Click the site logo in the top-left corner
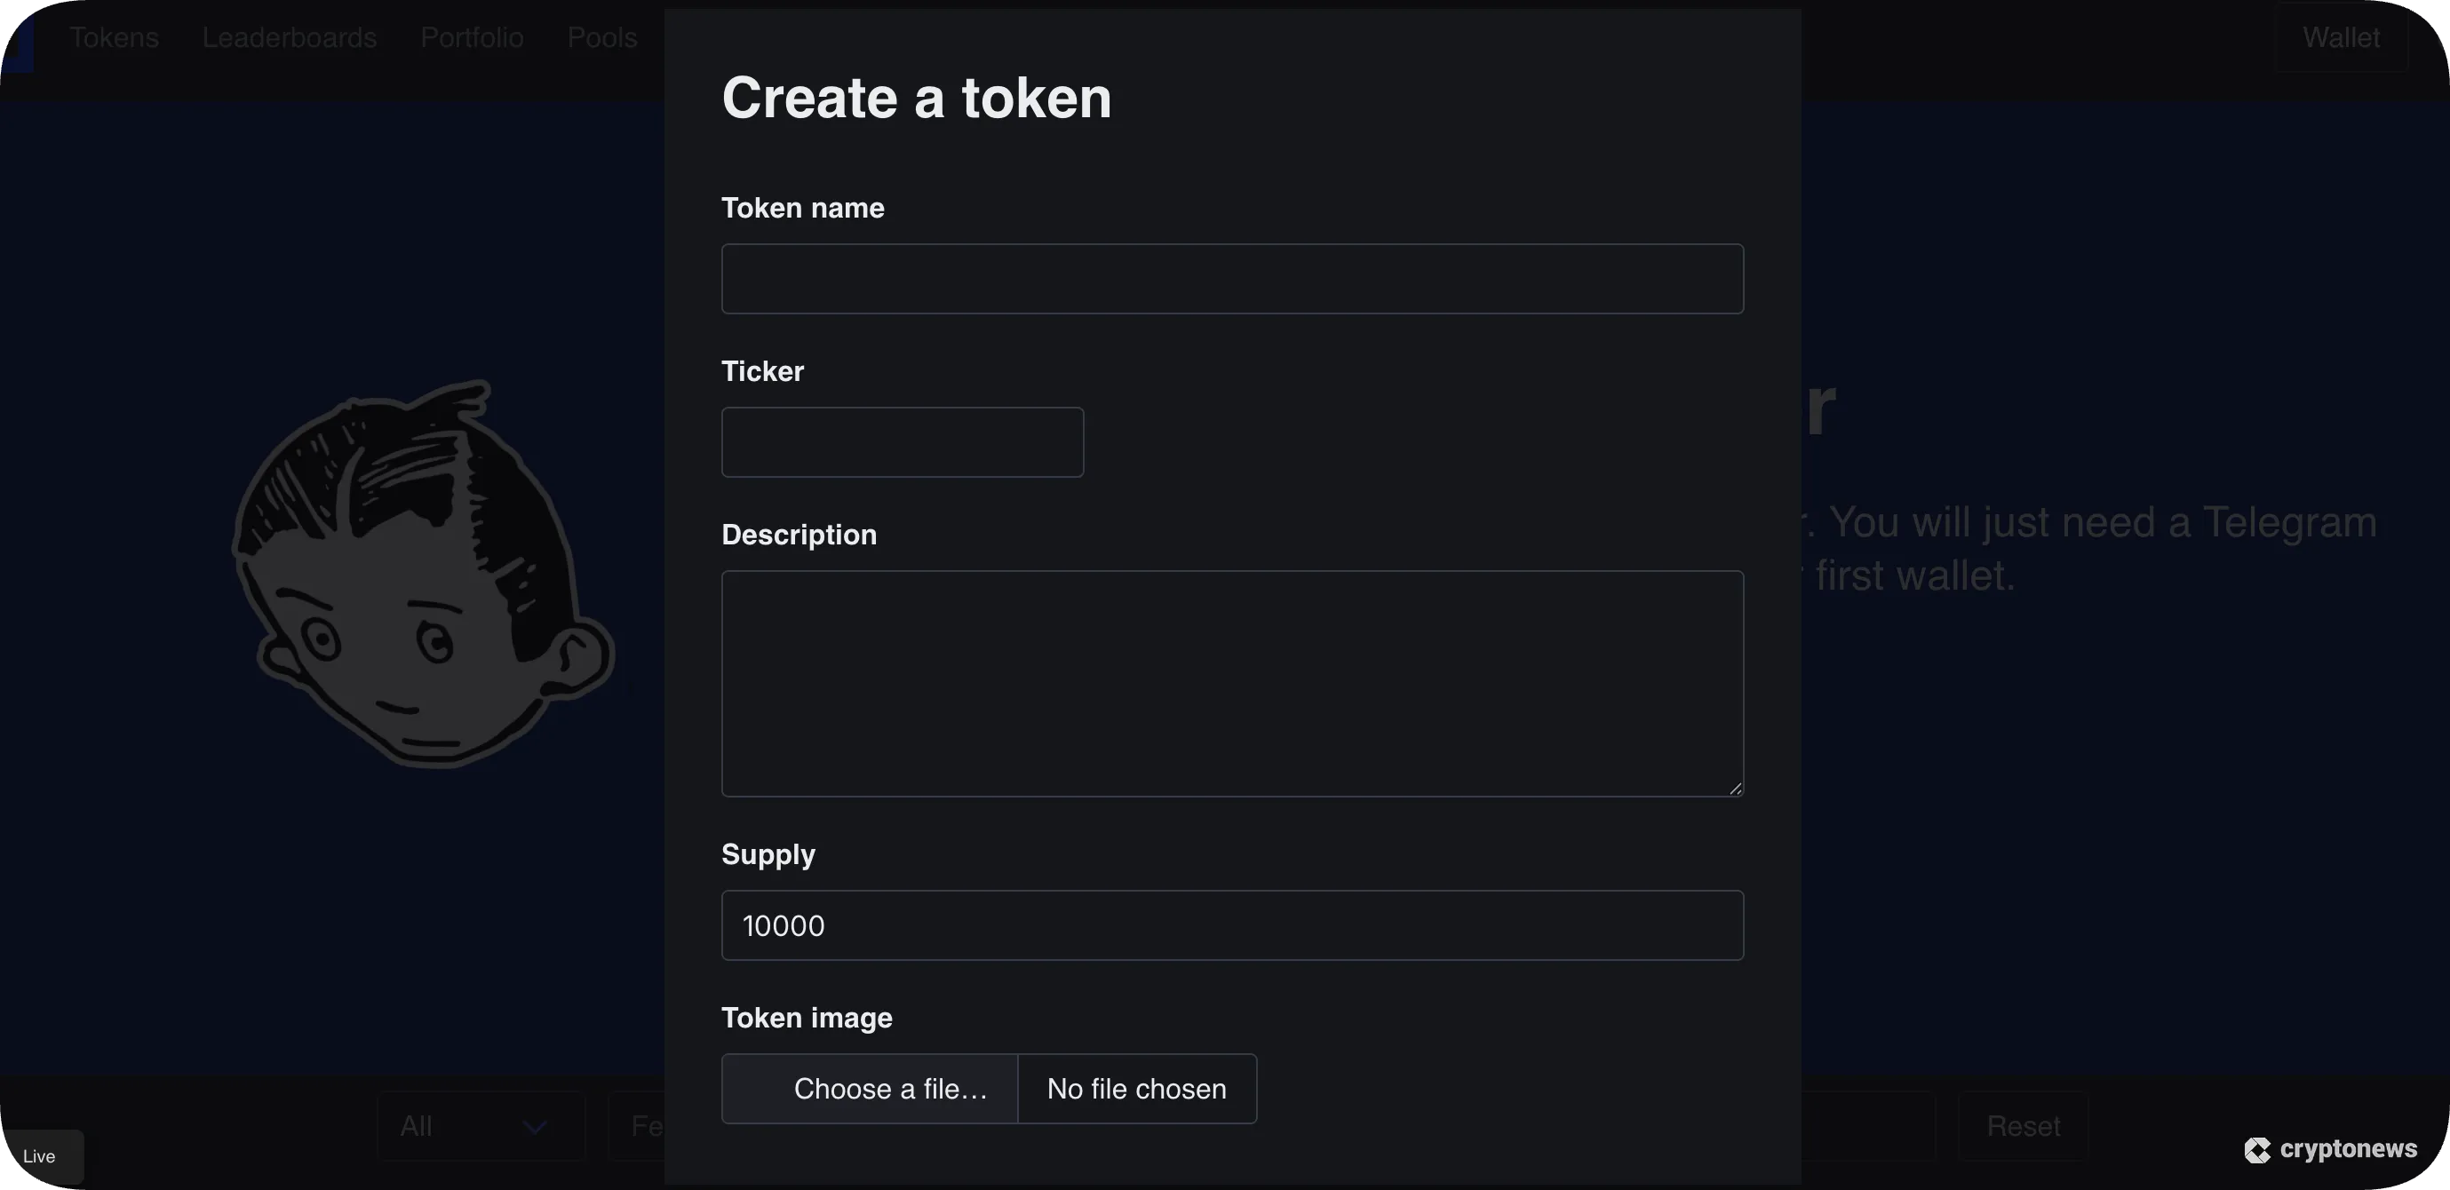Viewport: 2450px width, 1190px height. point(19,38)
